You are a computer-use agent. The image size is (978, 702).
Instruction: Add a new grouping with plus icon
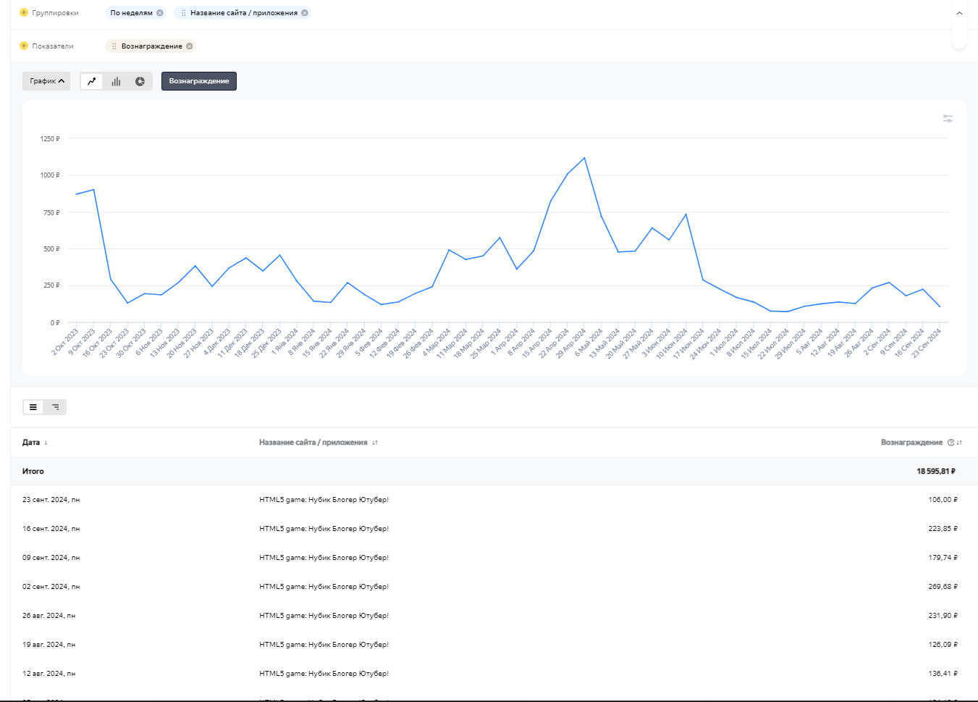click(24, 13)
